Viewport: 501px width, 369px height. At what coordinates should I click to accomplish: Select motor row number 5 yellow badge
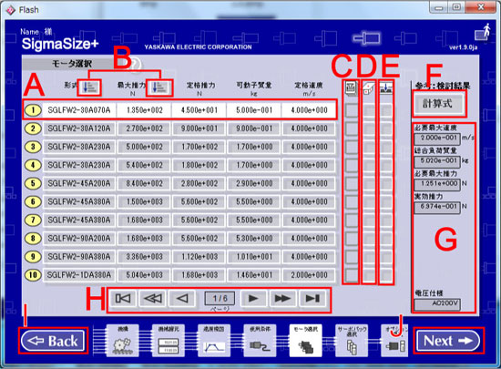point(33,183)
